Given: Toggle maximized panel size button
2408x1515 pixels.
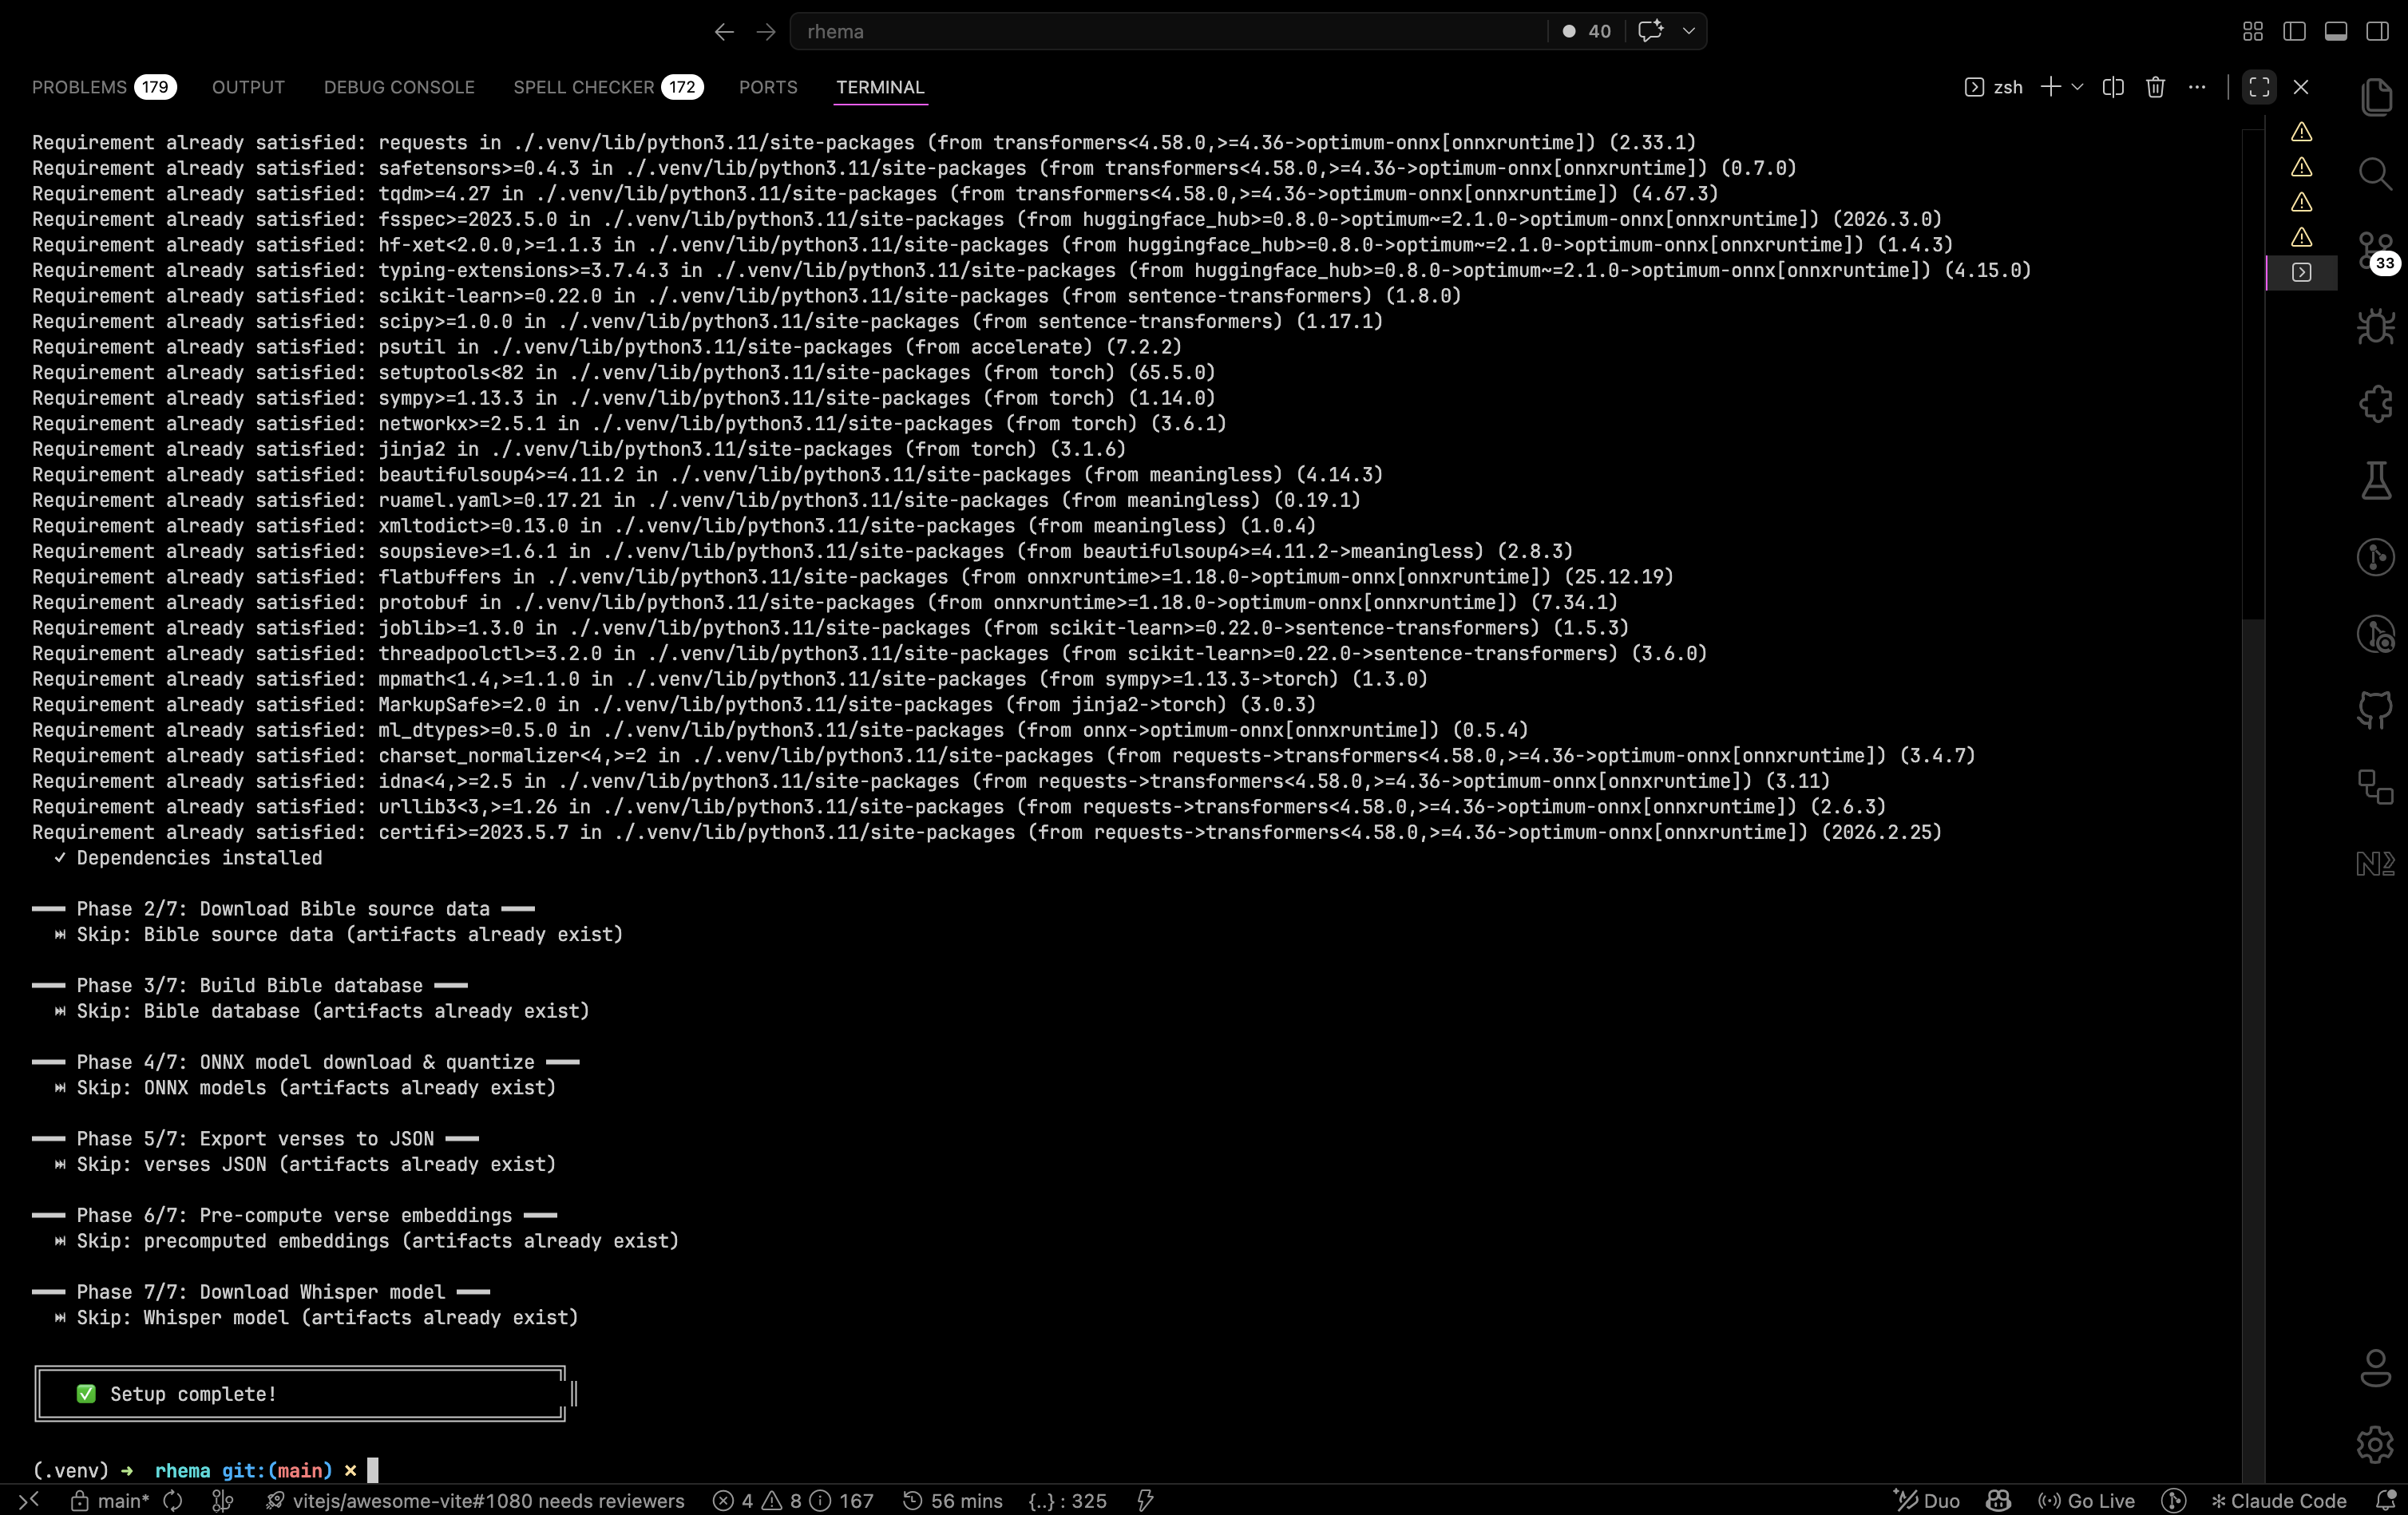Looking at the screenshot, I should coord(2259,87).
